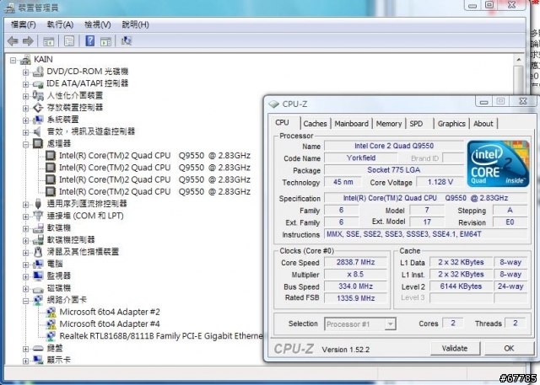Select the KAIN computer root node icon

pos(25,60)
